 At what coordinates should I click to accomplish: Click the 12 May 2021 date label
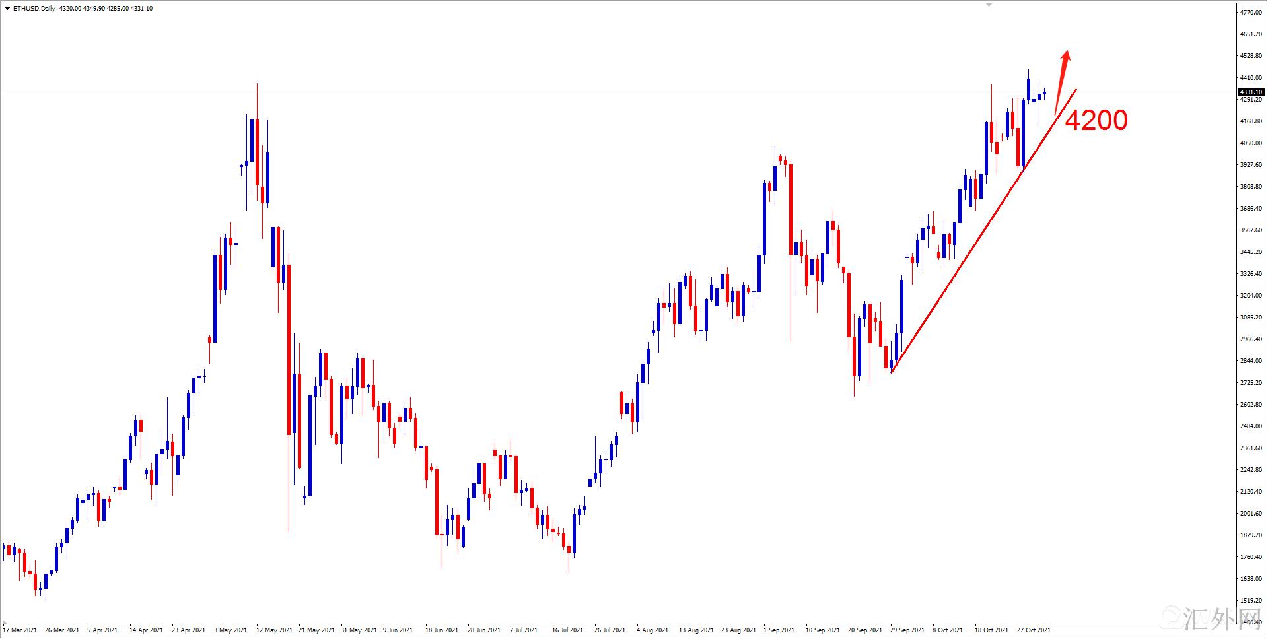click(273, 630)
